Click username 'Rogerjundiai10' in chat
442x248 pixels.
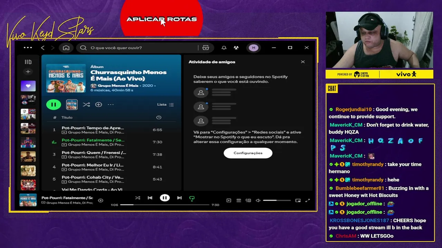click(x=354, y=110)
